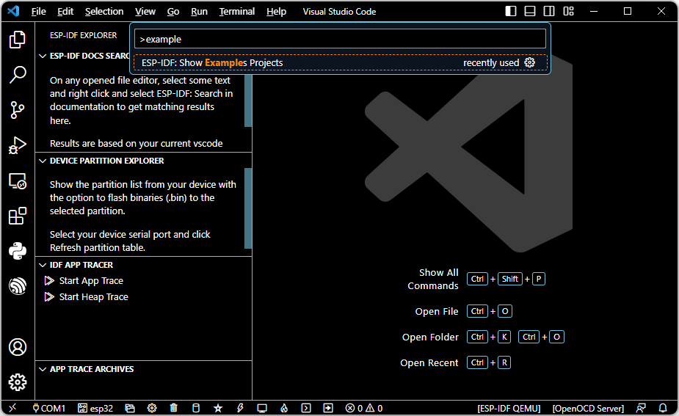679x416 pixels.
Task: Change target device esp32 in status bar
Action: [x=95, y=408]
